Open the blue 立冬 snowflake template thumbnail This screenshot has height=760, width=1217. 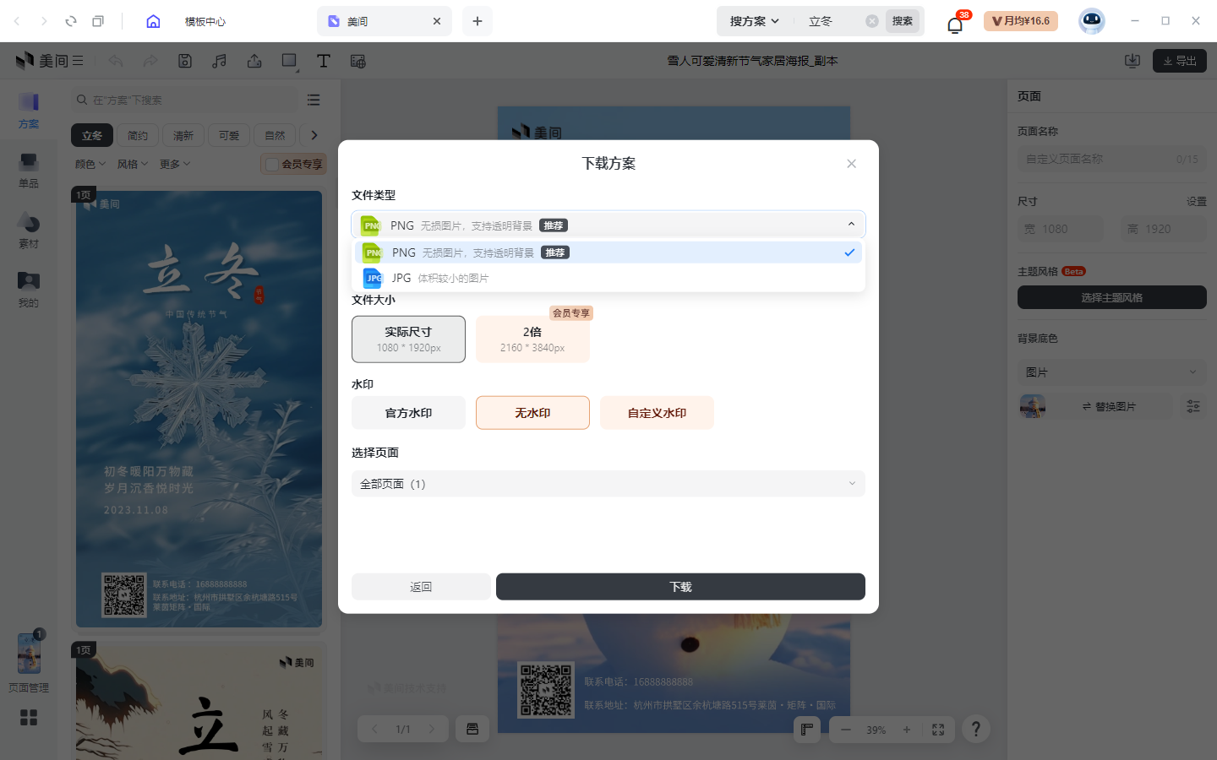pyautogui.click(x=199, y=409)
